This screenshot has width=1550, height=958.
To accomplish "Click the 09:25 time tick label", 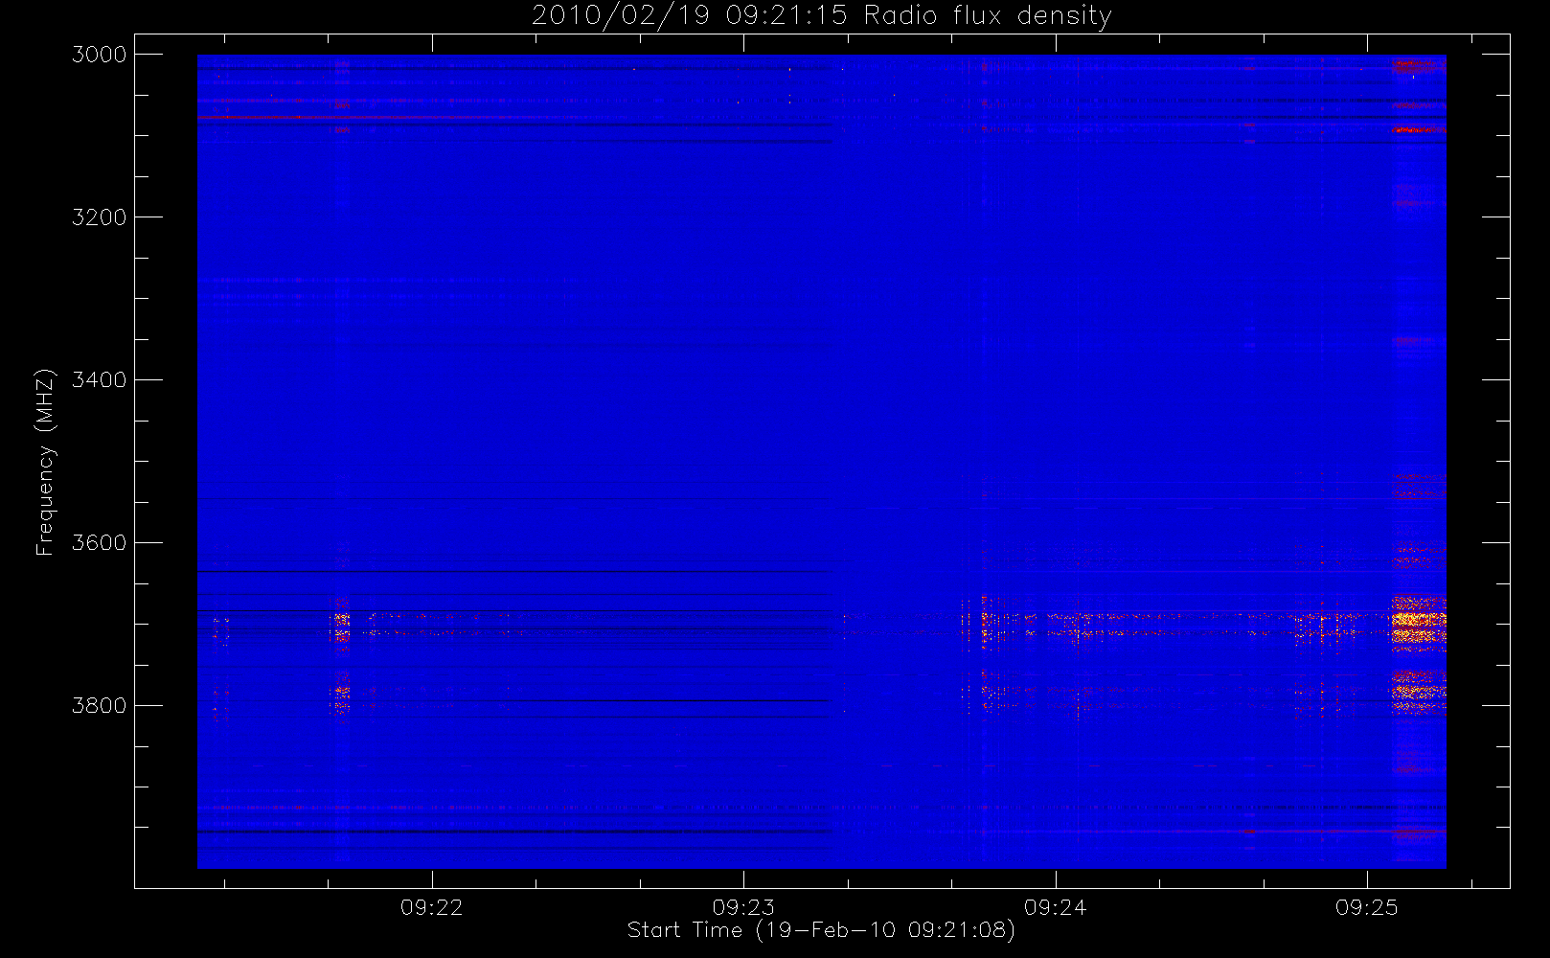I will (x=1367, y=907).
